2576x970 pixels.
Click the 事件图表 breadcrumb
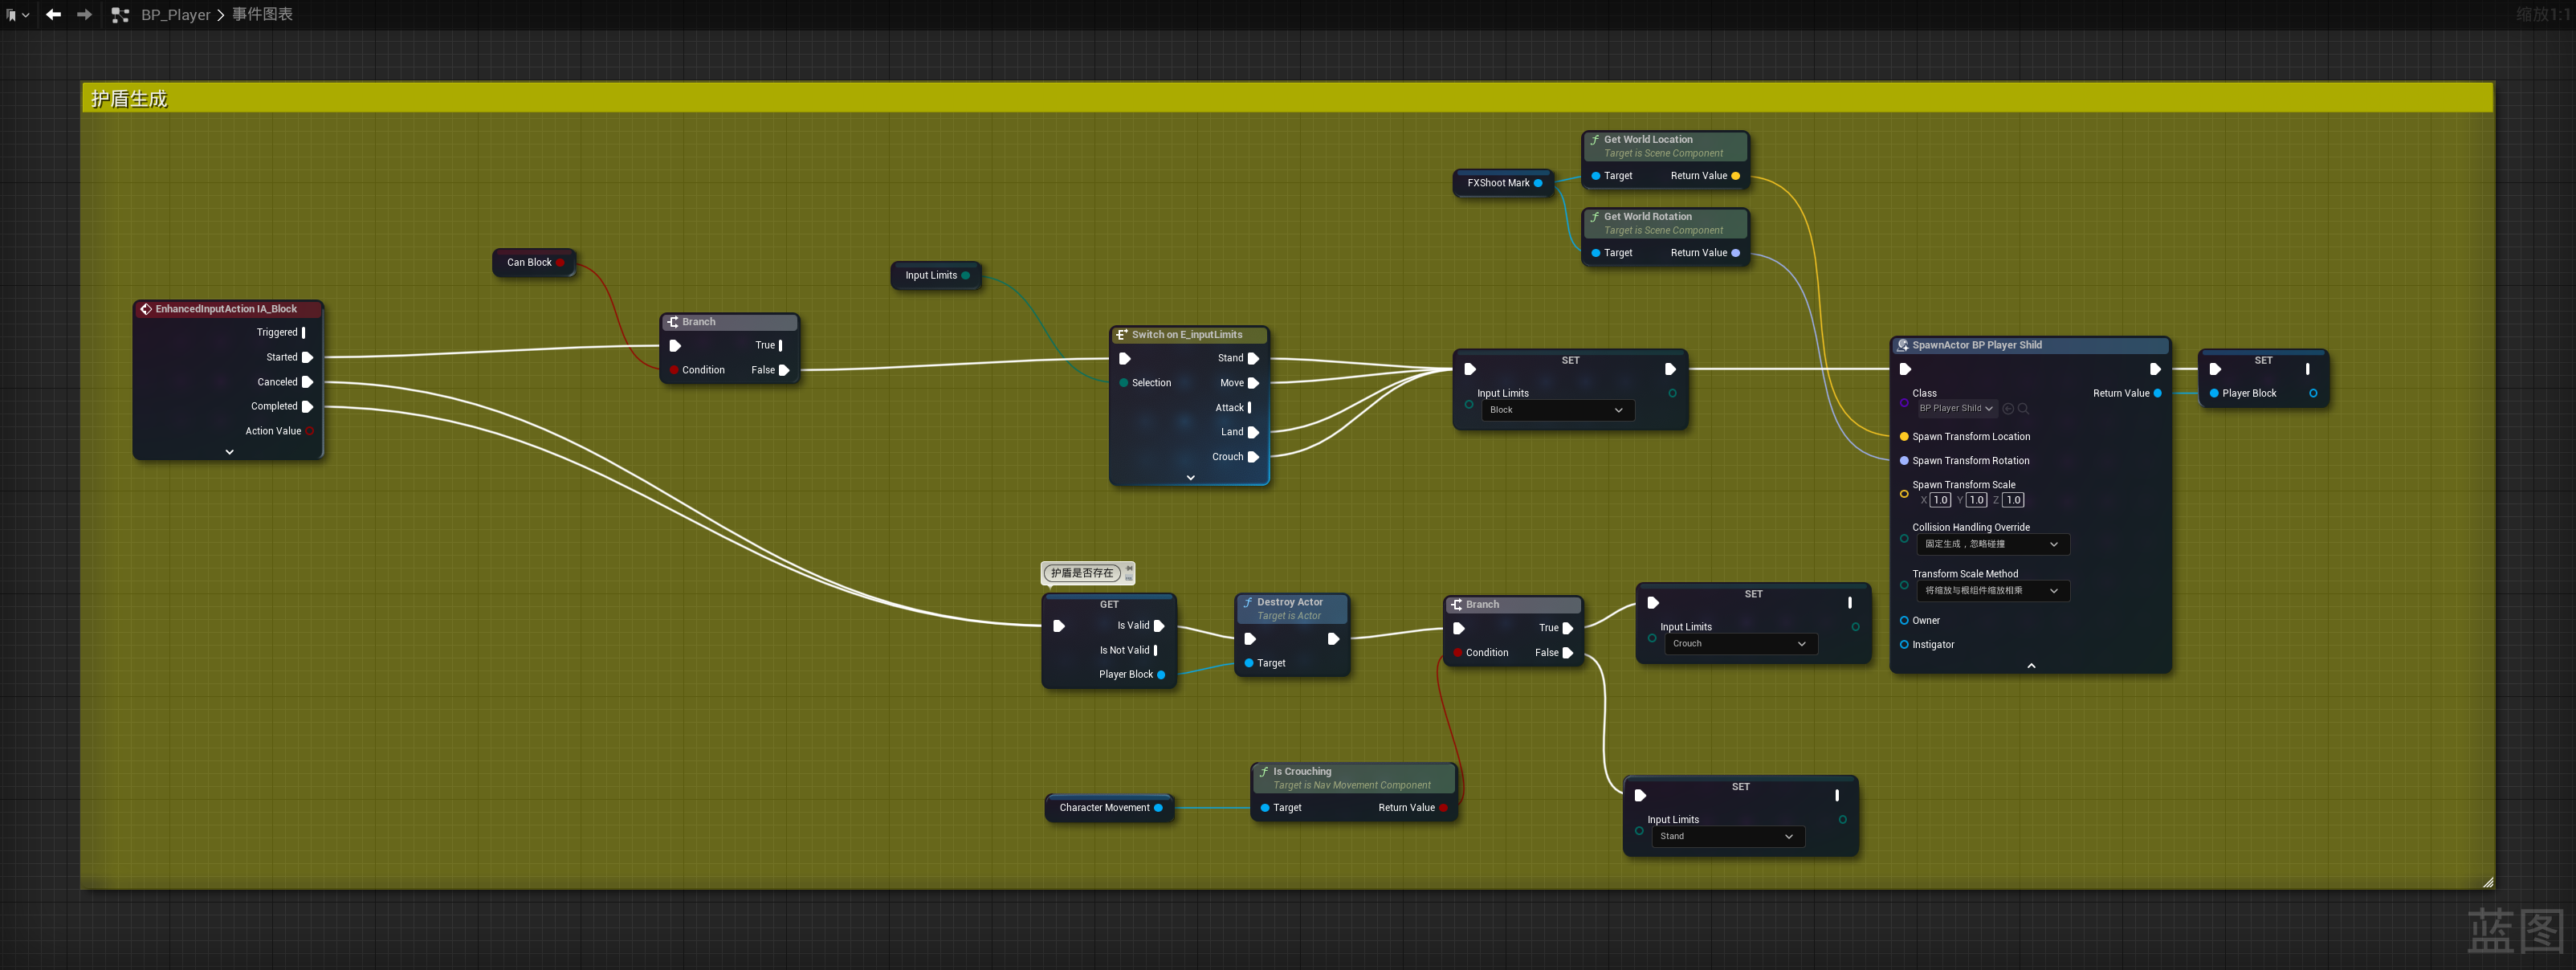pyautogui.click(x=262, y=15)
